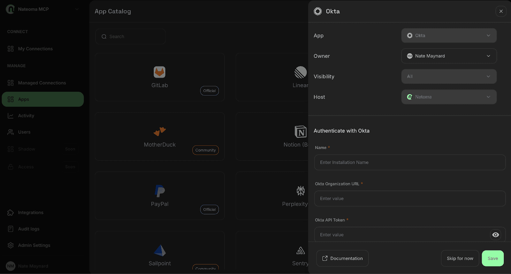The height and width of the screenshot is (274, 511).
Task: Select the Apps menu item
Action: [43, 99]
